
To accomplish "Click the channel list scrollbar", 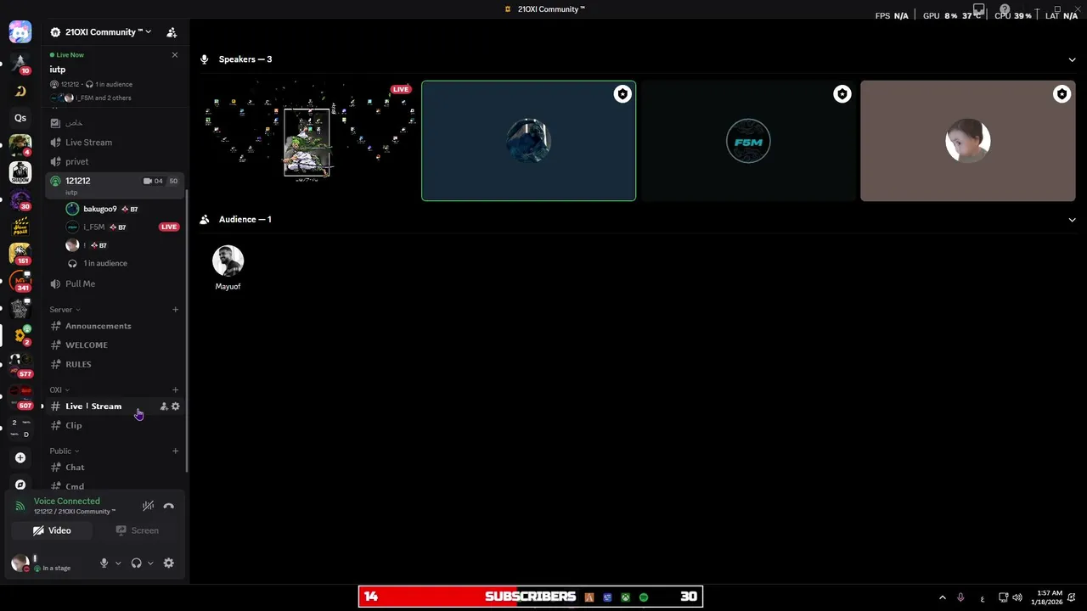I will click(186, 331).
